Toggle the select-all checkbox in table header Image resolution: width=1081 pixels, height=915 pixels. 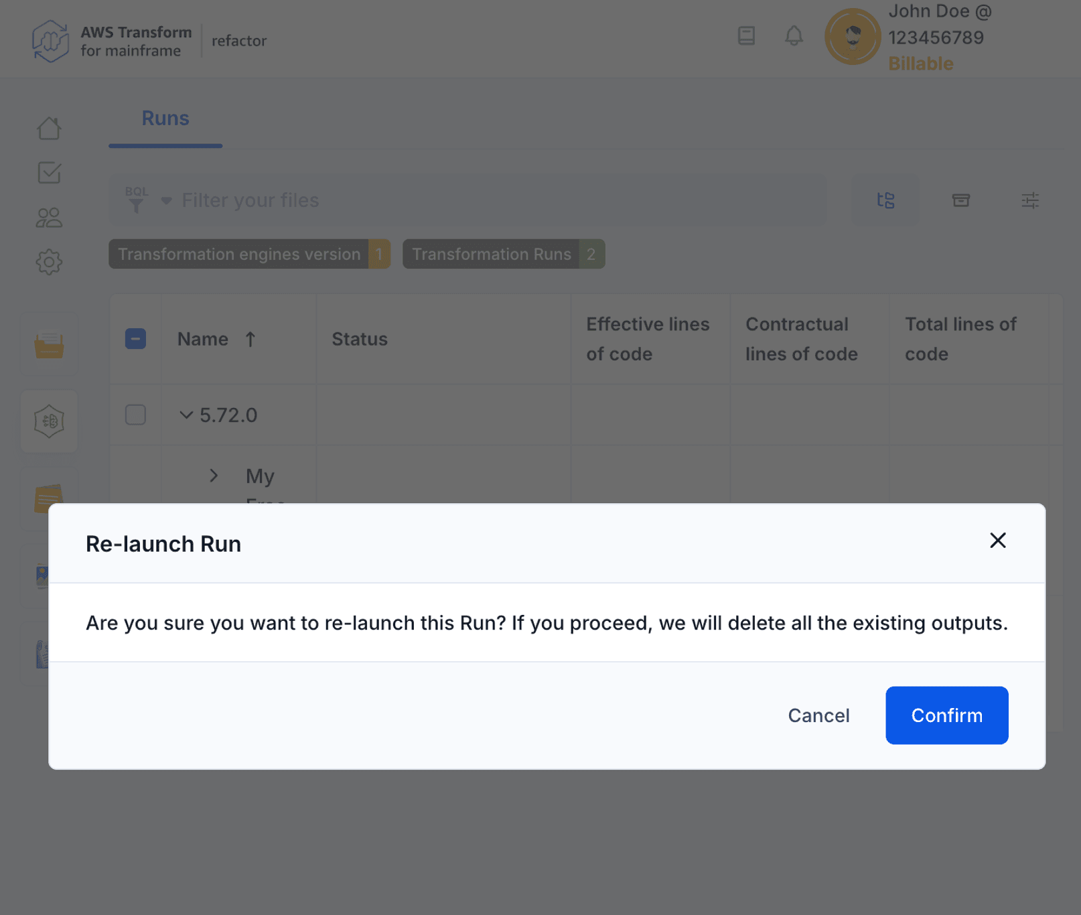click(135, 339)
